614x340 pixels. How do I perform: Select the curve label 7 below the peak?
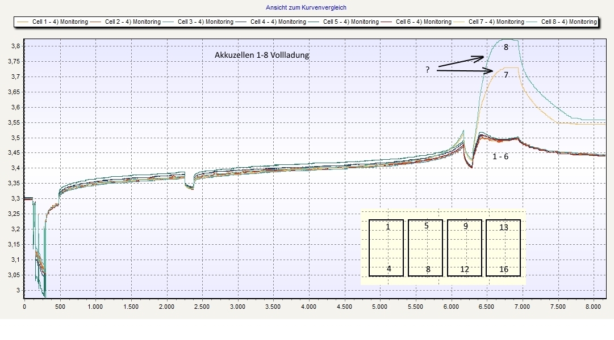506,74
